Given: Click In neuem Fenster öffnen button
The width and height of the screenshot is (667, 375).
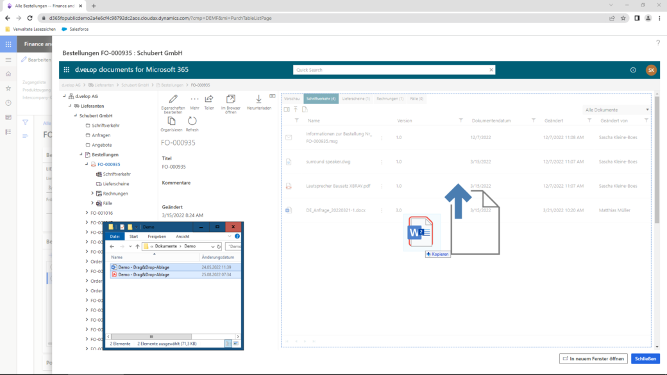Looking at the screenshot, I should (x=593, y=359).
